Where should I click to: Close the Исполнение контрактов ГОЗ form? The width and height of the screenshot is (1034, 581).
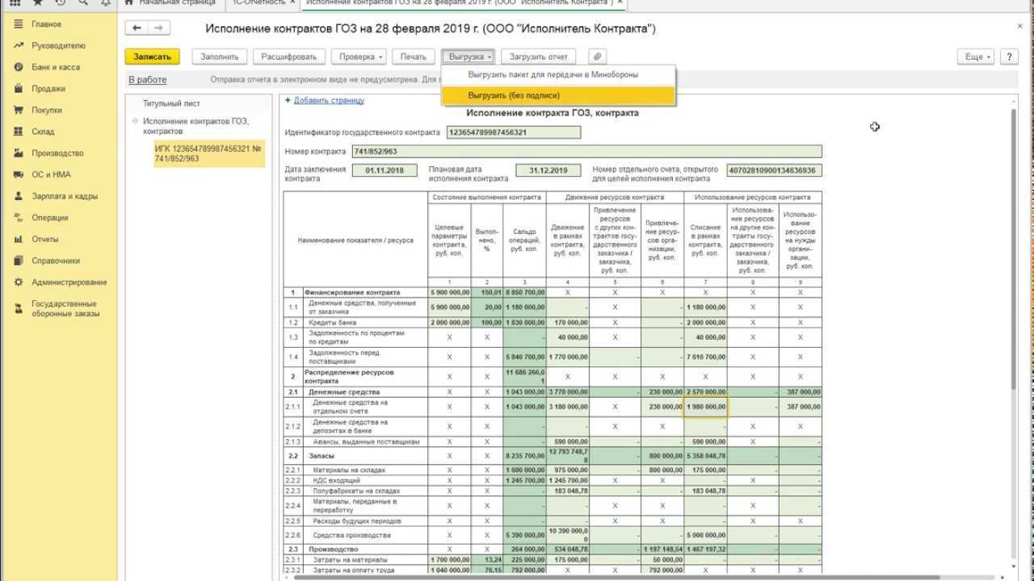[1020, 26]
